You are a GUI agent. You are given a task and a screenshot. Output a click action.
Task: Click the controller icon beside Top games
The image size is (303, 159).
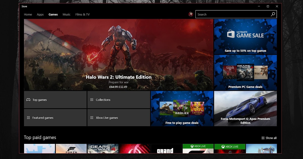28,100
